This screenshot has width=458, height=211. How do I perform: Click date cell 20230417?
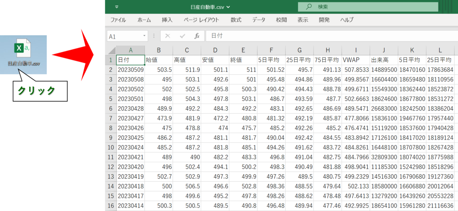130,196
